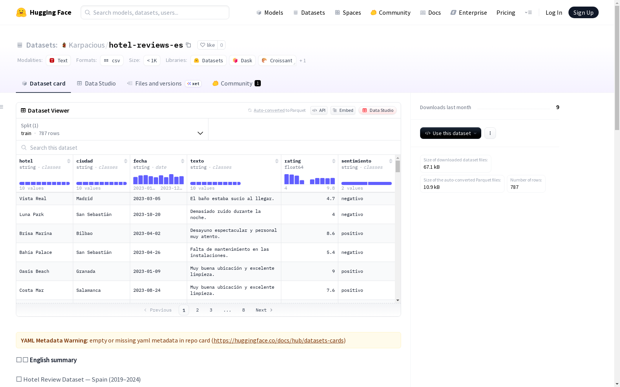The width and height of the screenshot is (620, 387).
Task: Sort by the rating column
Action: (334, 161)
